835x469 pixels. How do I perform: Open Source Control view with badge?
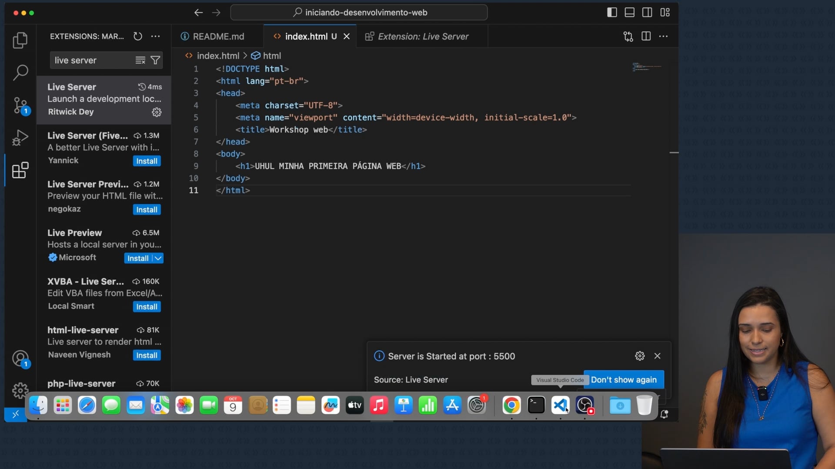20,106
